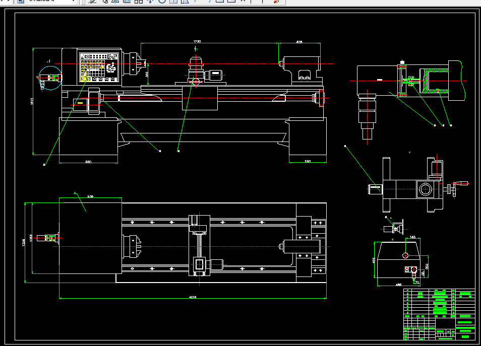Screen dimensions: 481x346
Task: Pick the leader endpoint from control panel
Action: point(44,165)
